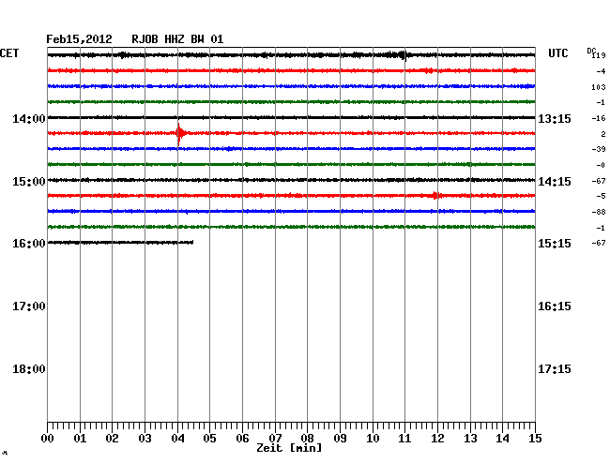
Task: Click the 07 minute axis label
Action: [x=275, y=439]
